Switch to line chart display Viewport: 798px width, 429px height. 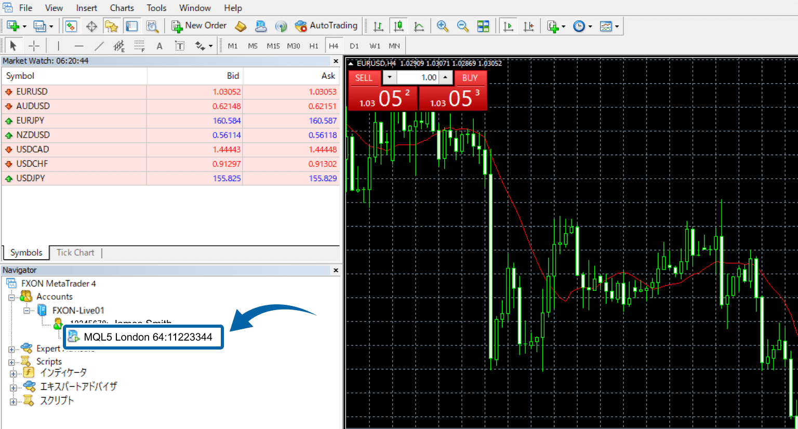[x=419, y=26]
